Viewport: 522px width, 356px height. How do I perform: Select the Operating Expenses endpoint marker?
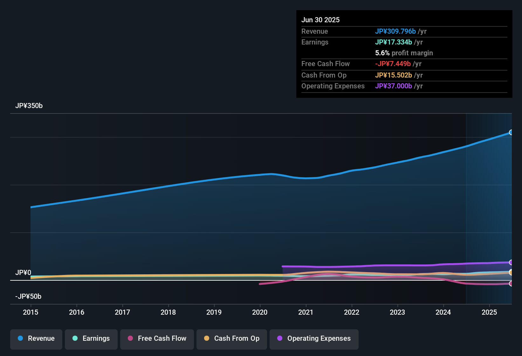pos(511,262)
